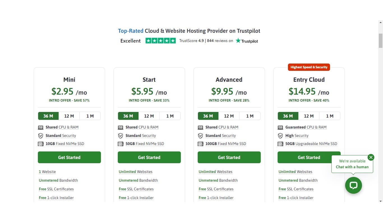Viewport: 383px width, 215px height.
Task: Click the CPU icon in Mini plan
Action: tap(41, 127)
